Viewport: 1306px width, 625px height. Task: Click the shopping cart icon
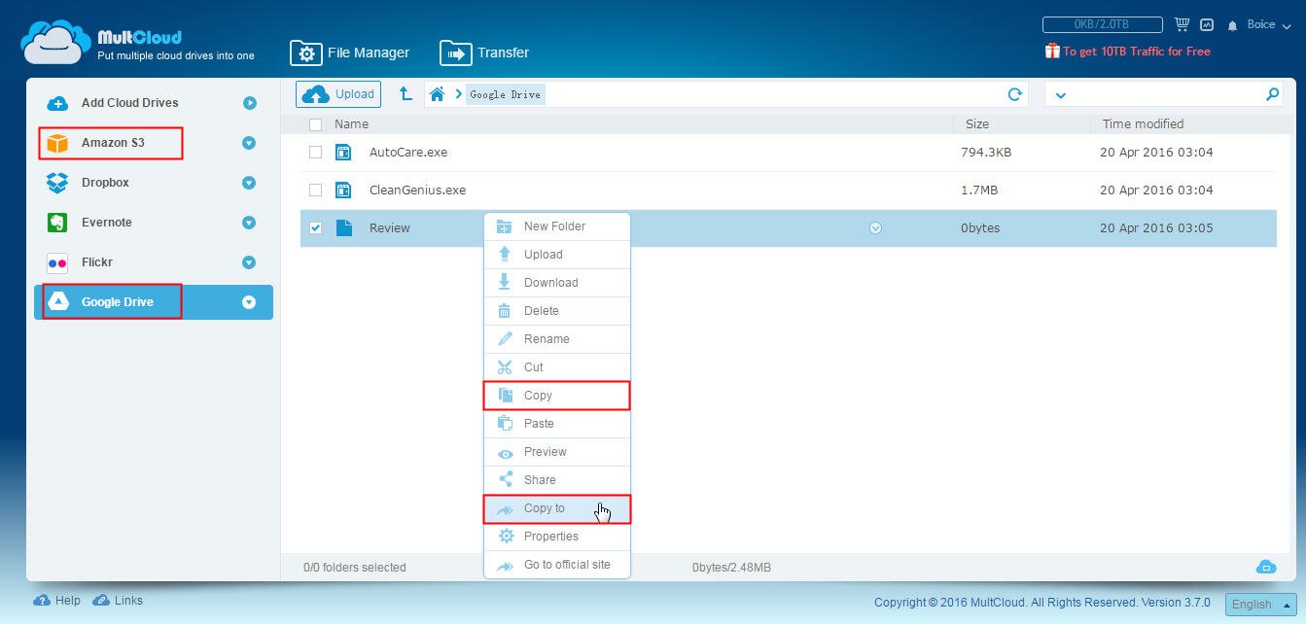point(1182,24)
